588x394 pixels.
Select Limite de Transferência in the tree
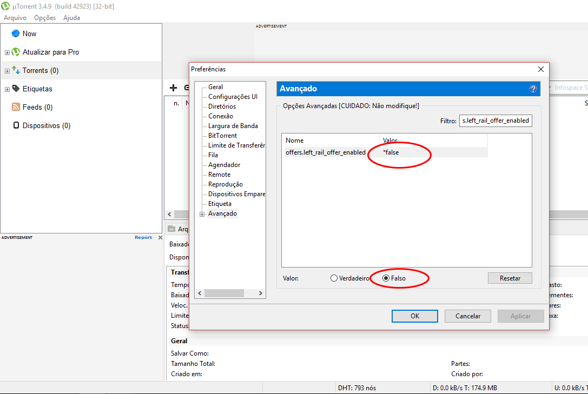click(236, 145)
